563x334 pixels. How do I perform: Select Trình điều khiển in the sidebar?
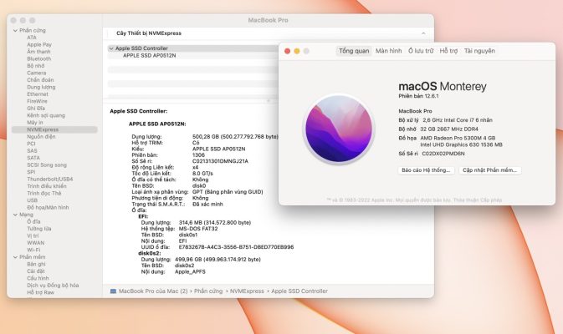(47, 186)
